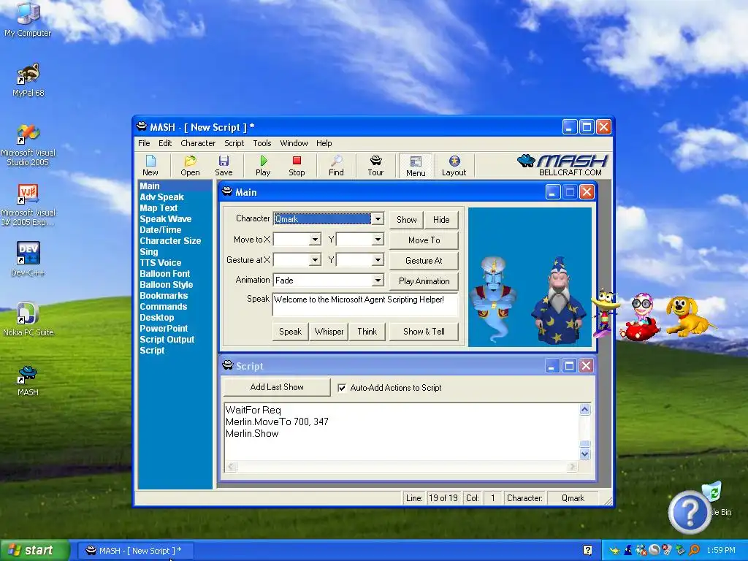Start the script with the Play icon
Screen dimensions: 748x561
tap(263, 166)
